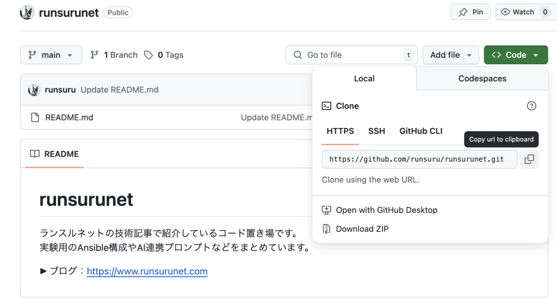Click the search magnifier in Go to file

298,55
